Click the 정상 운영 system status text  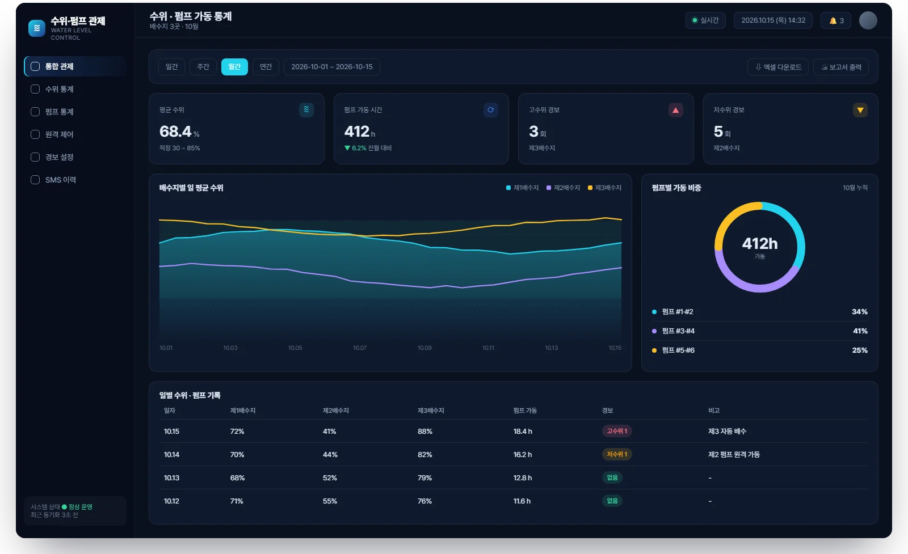click(80, 507)
